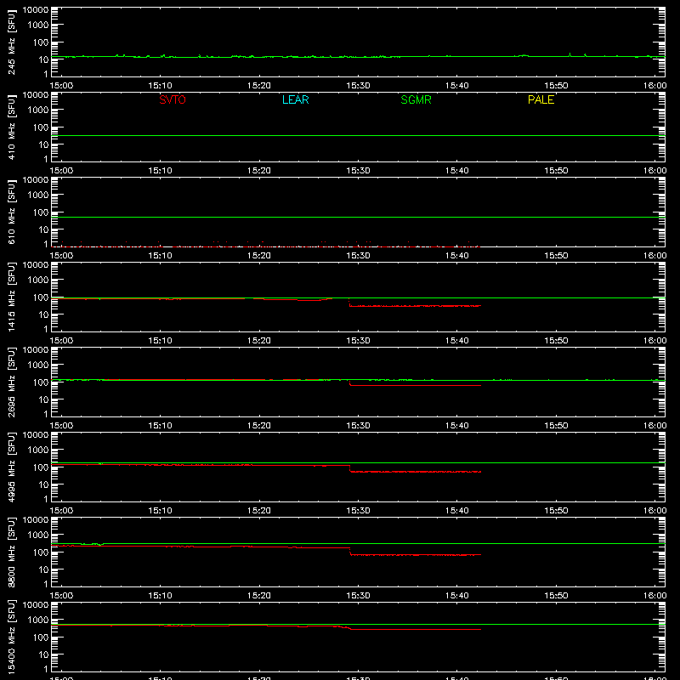Click 15:30 tick label below 610 MHz plot
Screen dimensions: 680x680
tap(358, 256)
